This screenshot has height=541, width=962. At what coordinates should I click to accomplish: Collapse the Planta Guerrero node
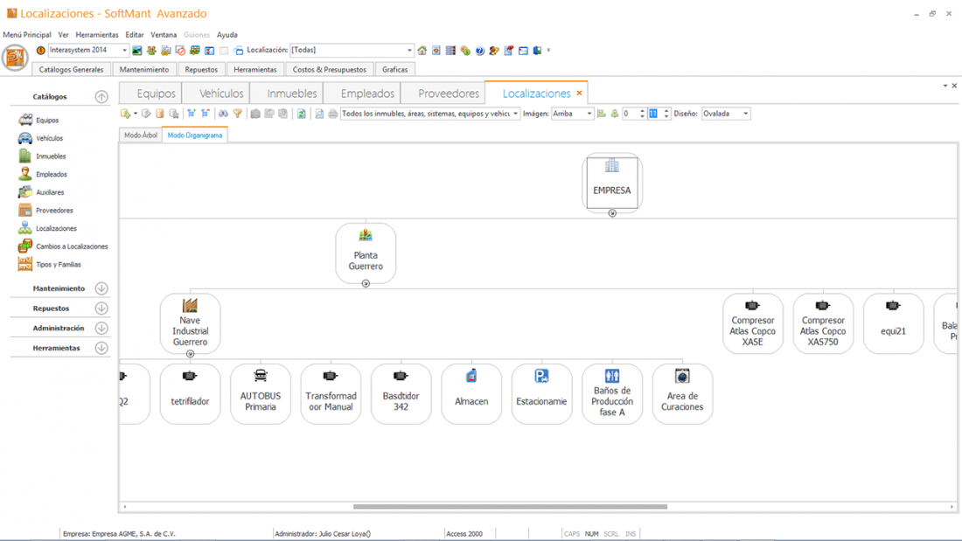tap(366, 283)
